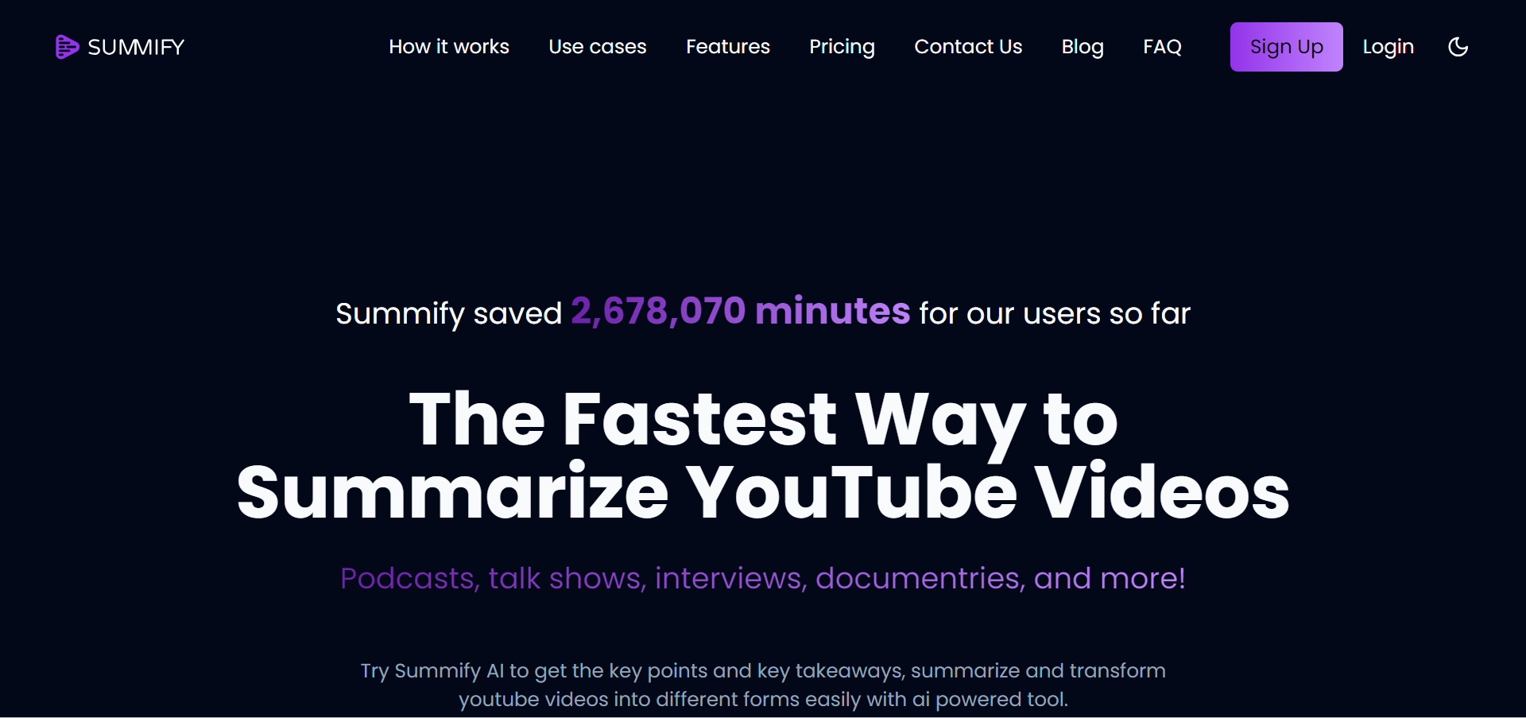1526x718 pixels.
Task: Click the 'Podcasts, talk shows, interviews' tagline
Action: 763,579
